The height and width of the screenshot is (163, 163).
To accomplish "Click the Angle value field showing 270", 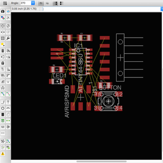I will pos(26,3).
